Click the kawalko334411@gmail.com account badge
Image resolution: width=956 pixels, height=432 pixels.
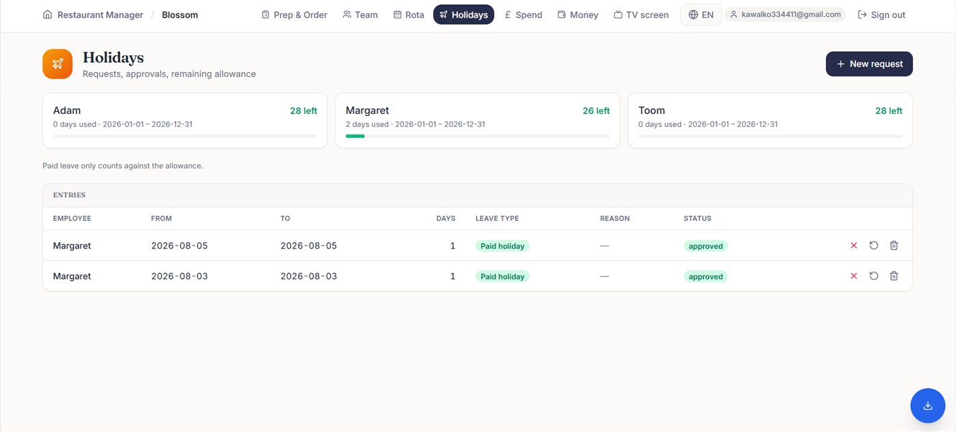(785, 14)
